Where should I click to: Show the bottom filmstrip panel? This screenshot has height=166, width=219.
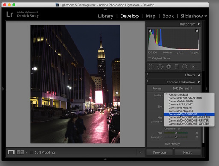click(105, 160)
